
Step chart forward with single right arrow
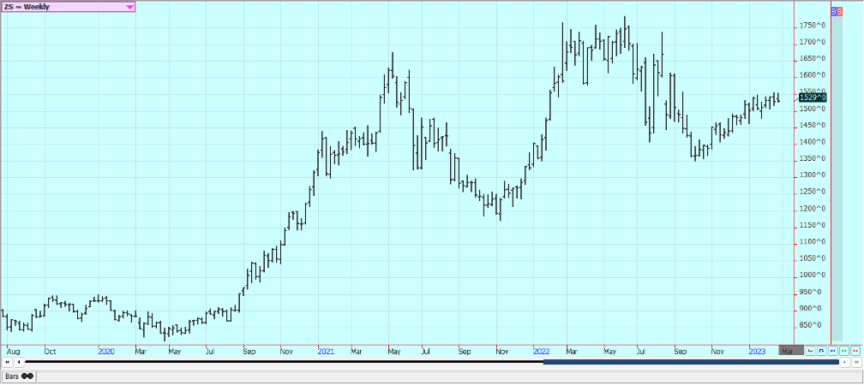(845, 362)
